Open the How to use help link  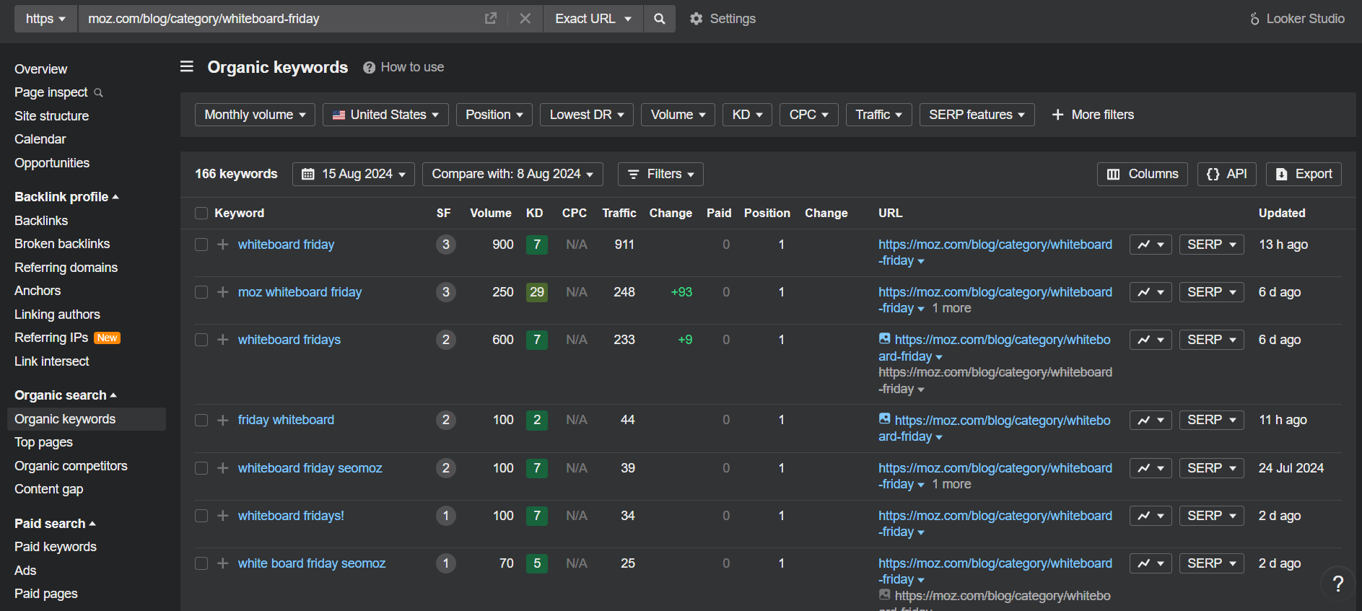click(x=403, y=67)
